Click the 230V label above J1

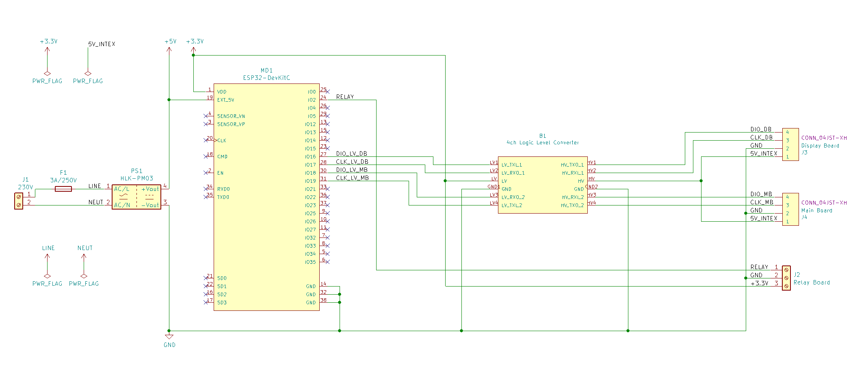coord(25,187)
